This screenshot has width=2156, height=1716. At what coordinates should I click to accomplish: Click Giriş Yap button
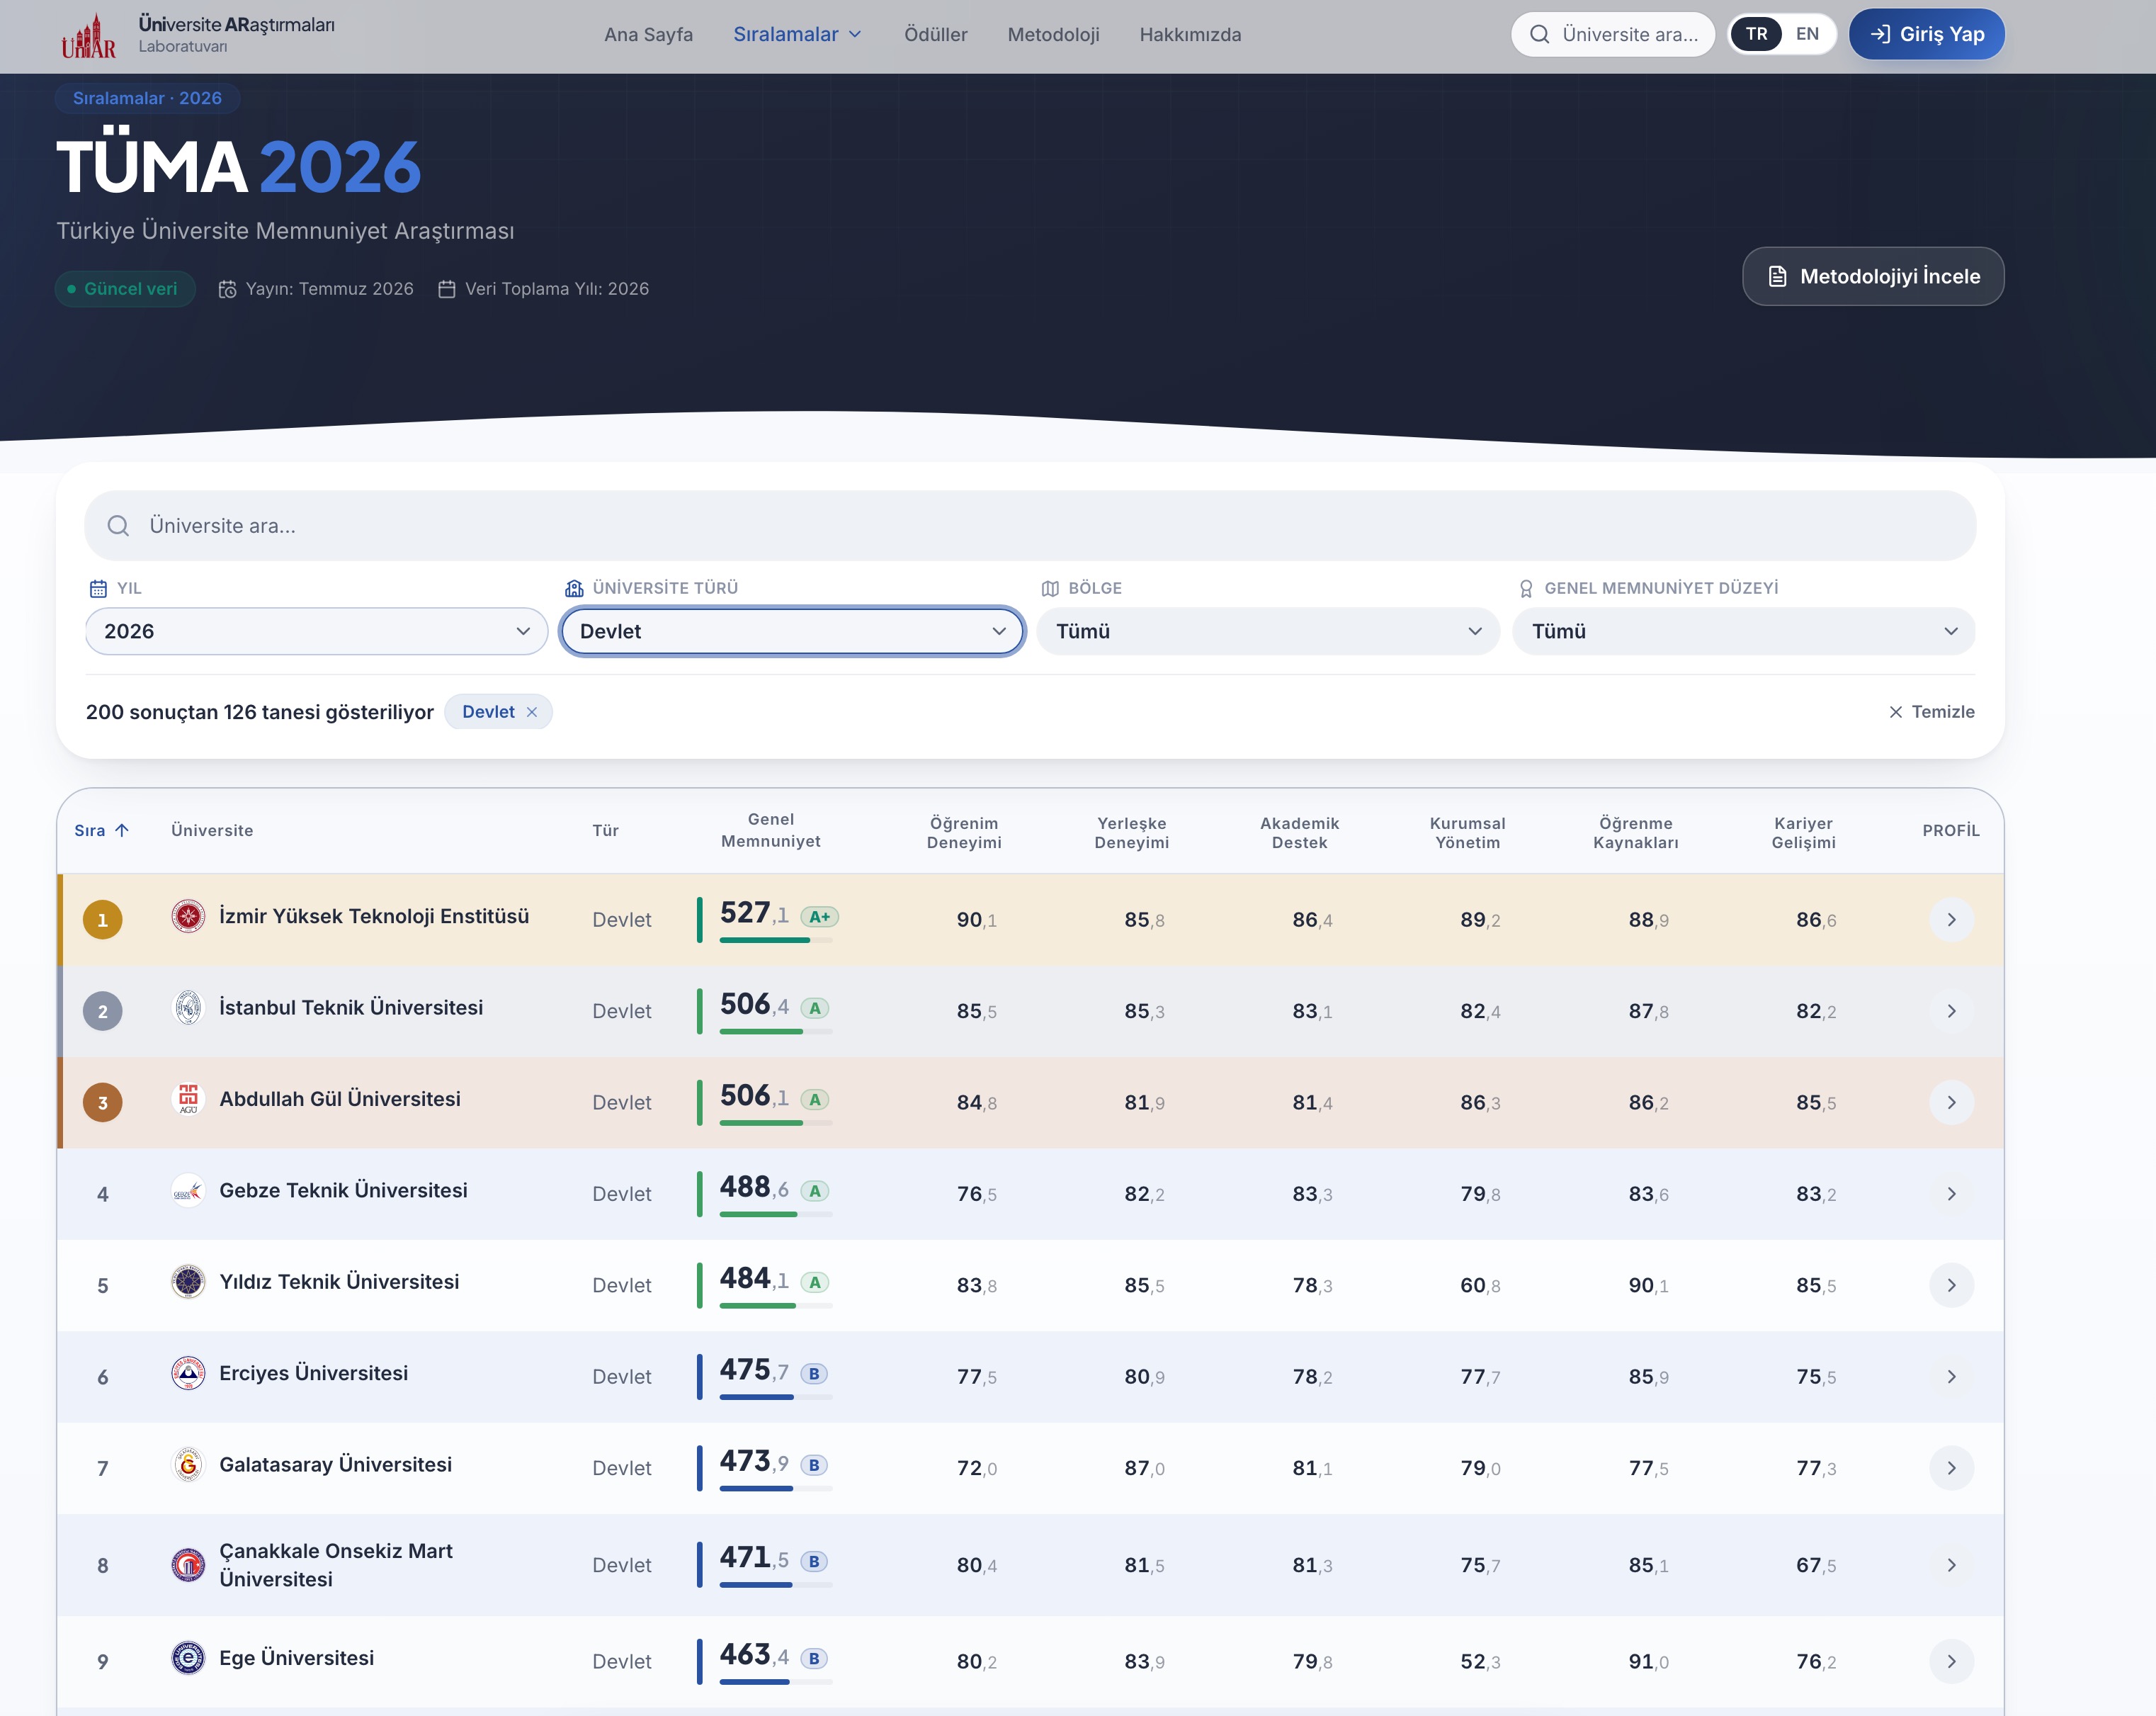[x=1926, y=35]
